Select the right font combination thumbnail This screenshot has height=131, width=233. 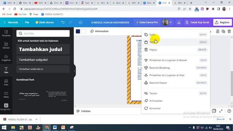coord(57,95)
